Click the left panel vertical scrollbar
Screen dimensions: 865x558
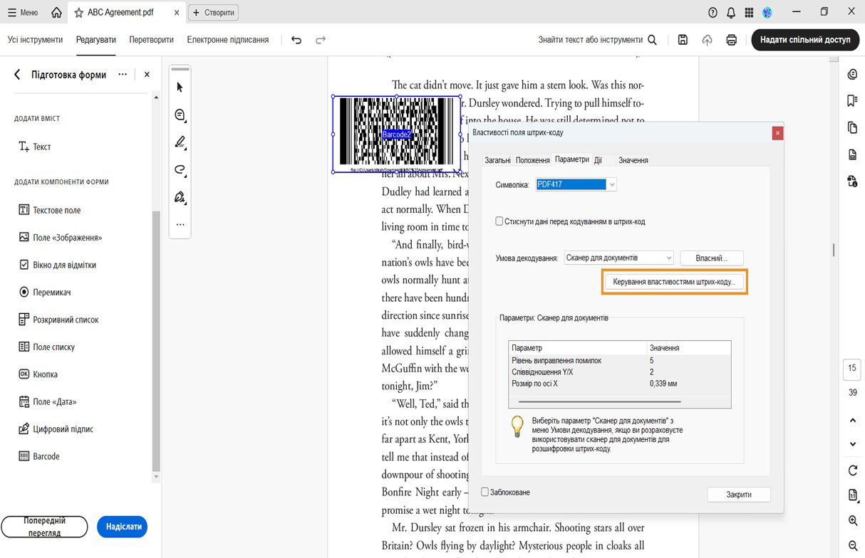click(x=156, y=342)
